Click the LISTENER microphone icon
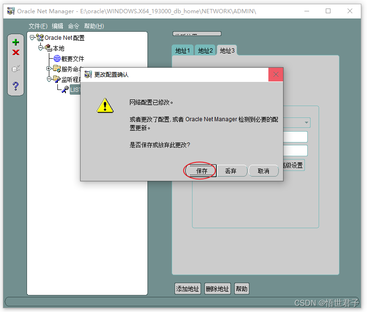This screenshot has width=367, height=312. (65, 89)
